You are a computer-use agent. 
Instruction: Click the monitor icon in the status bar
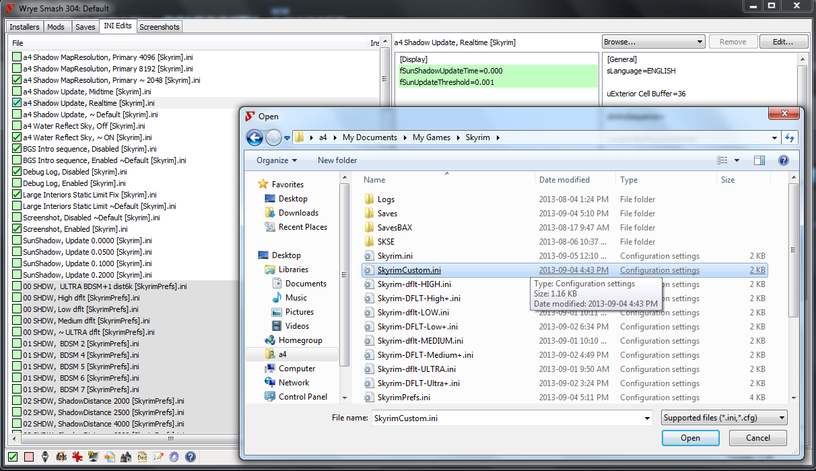(94, 457)
